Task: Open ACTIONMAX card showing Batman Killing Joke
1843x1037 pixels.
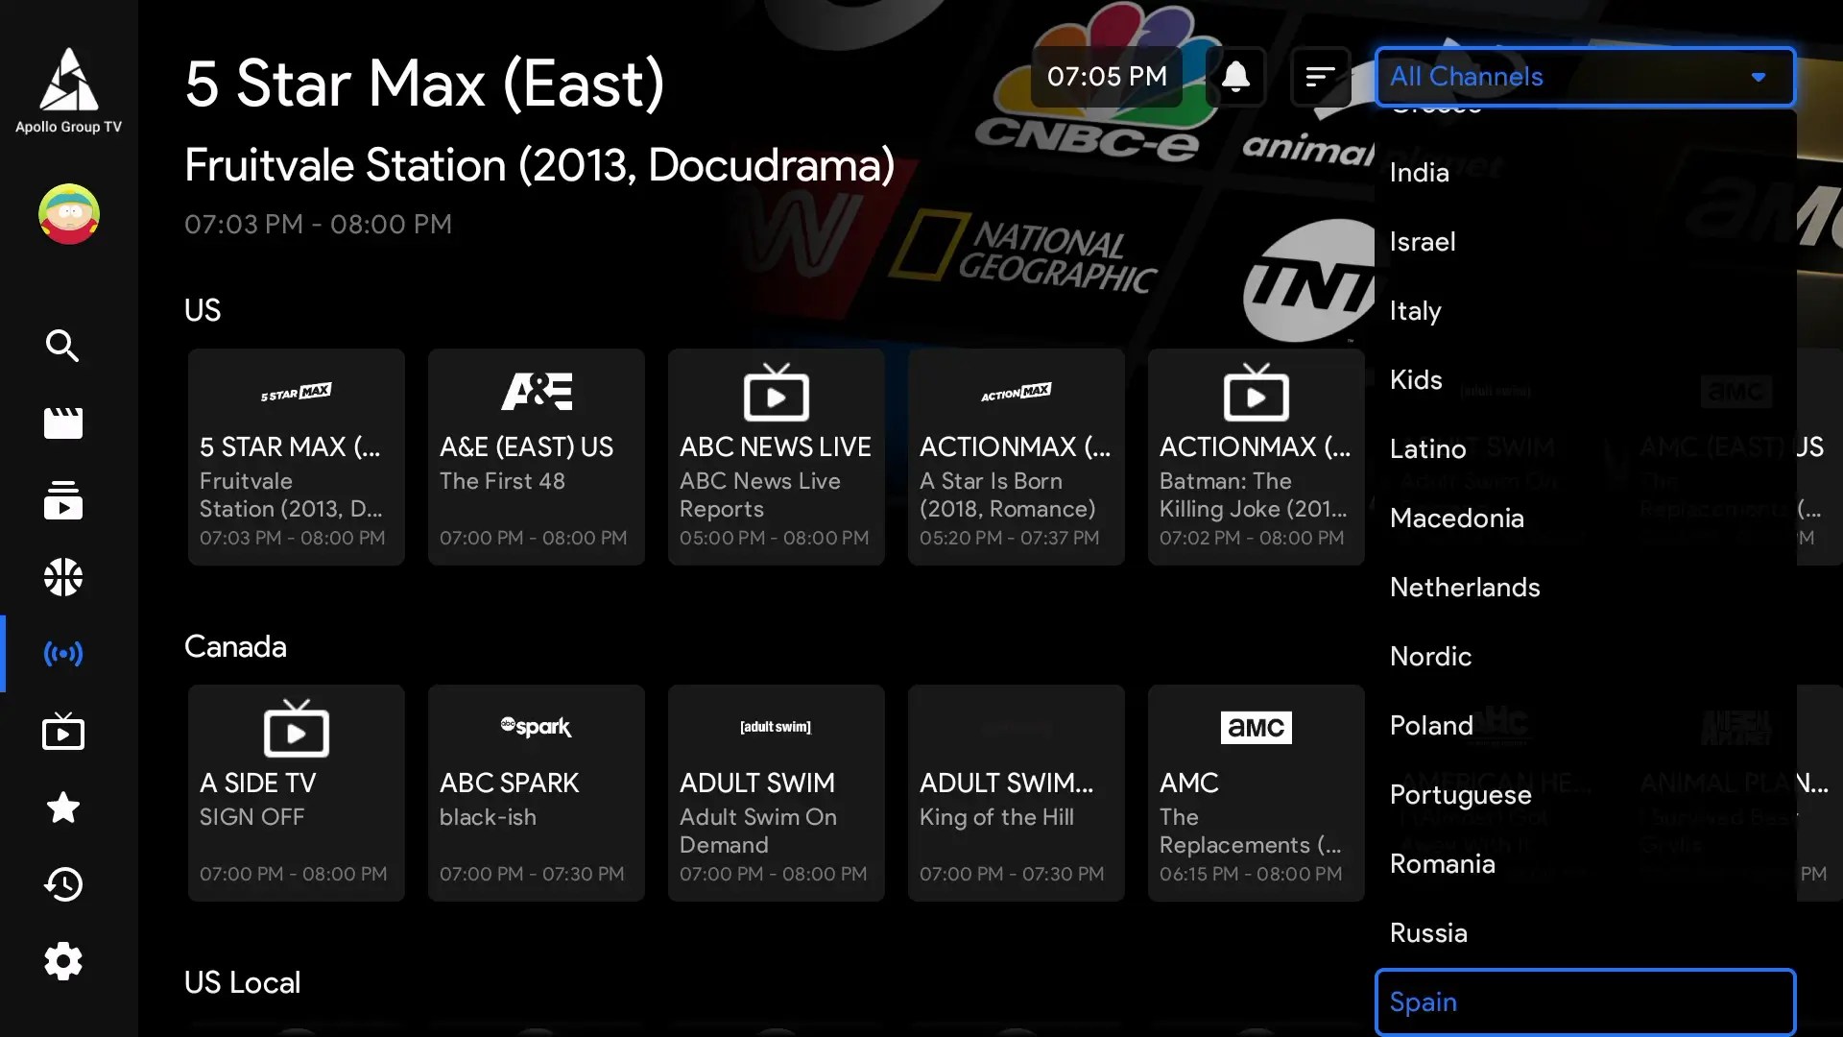Action: 1257,457
